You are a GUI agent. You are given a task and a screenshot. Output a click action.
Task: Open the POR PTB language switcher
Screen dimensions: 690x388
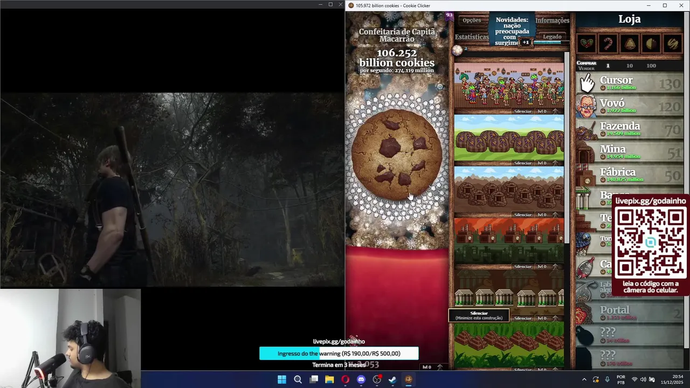621,379
